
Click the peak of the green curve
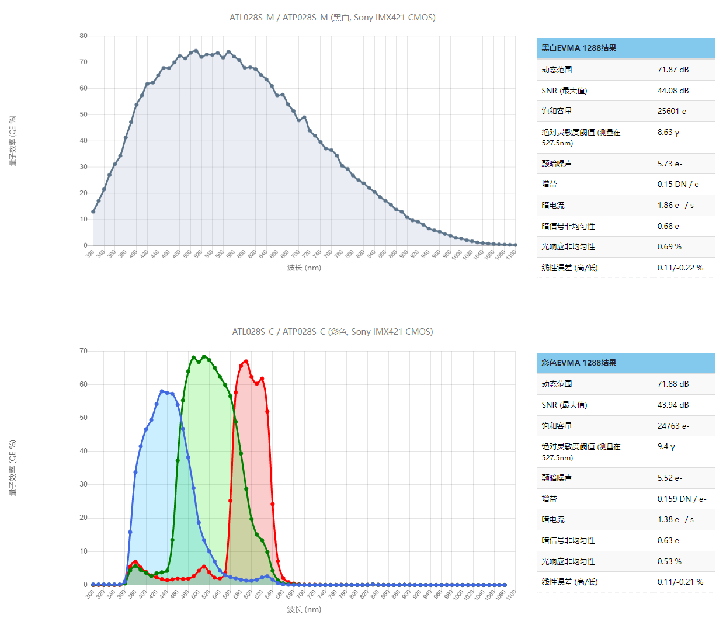[204, 357]
